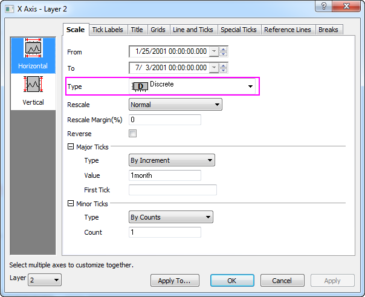Open Minor Ticks Type By Counts dropdown

tap(171, 217)
